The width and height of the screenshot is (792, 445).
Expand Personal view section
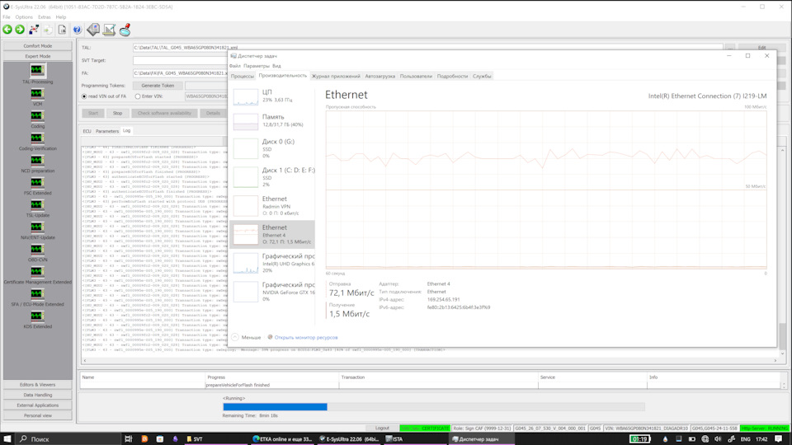click(37, 415)
